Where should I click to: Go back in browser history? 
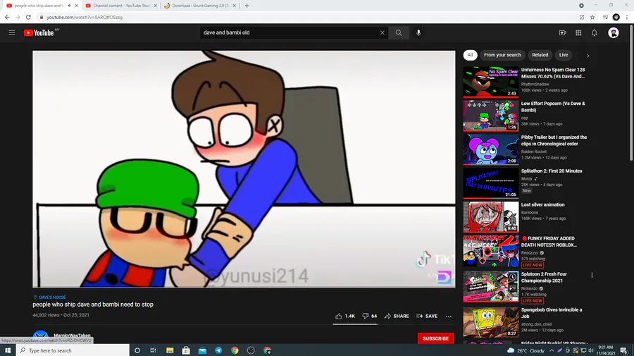(x=7, y=17)
